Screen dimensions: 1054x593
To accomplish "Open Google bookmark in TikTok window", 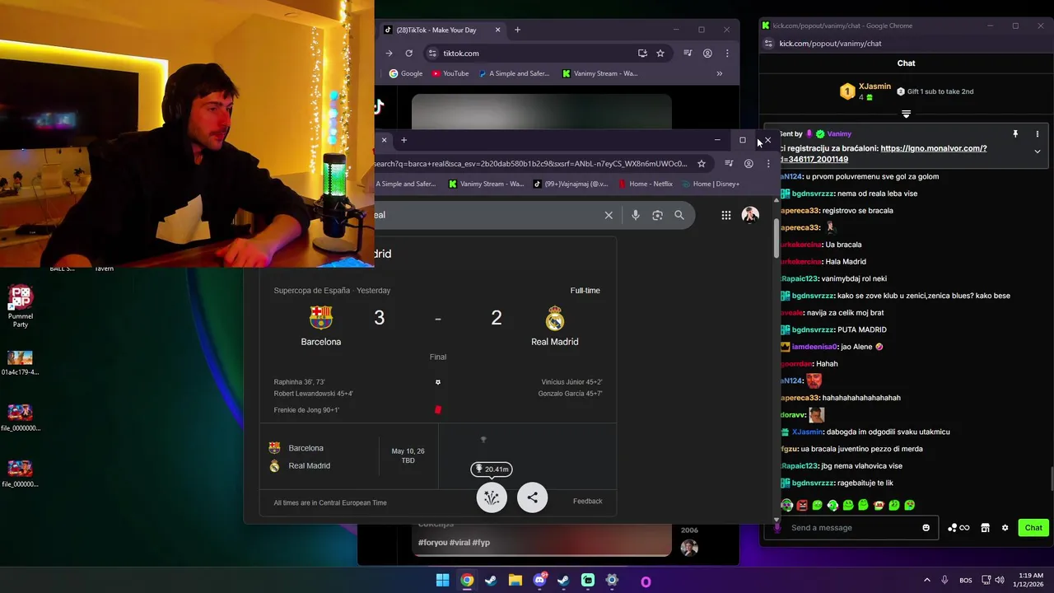I will [405, 73].
